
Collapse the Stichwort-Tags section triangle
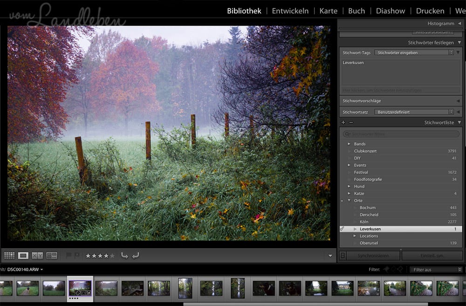point(458,53)
